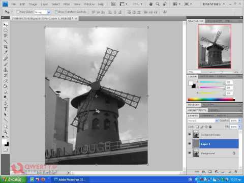Open the Filter menu
This screenshot has width=244, height=183.
[x=67, y=4]
